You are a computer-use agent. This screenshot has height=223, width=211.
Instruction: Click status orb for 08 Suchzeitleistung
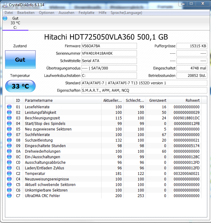coord(9,140)
